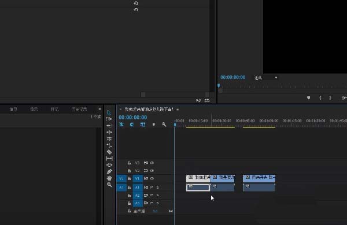Select the first white video clip on V1
The width and height of the screenshot is (347, 225).
pos(198,178)
